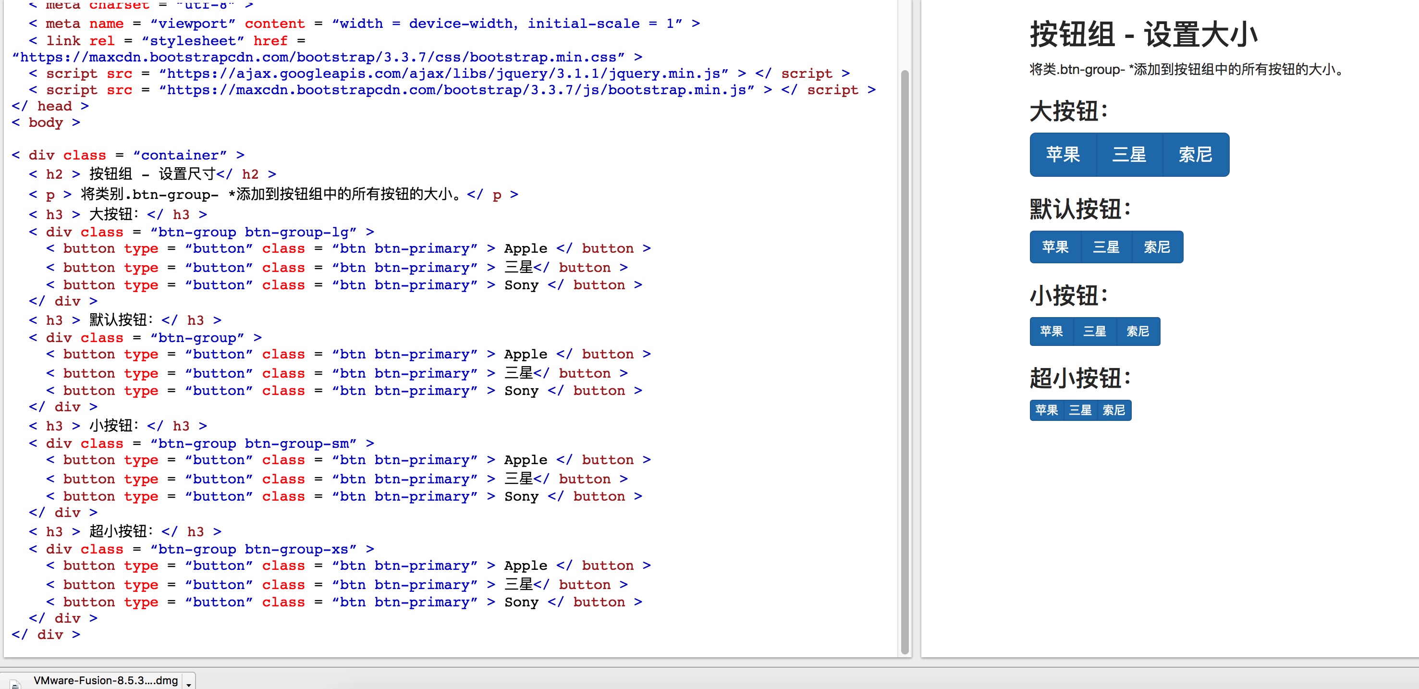Image resolution: width=1419 pixels, height=689 pixels.
Task: Tap 三星 in the extra-small button group
Action: click(x=1080, y=410)
